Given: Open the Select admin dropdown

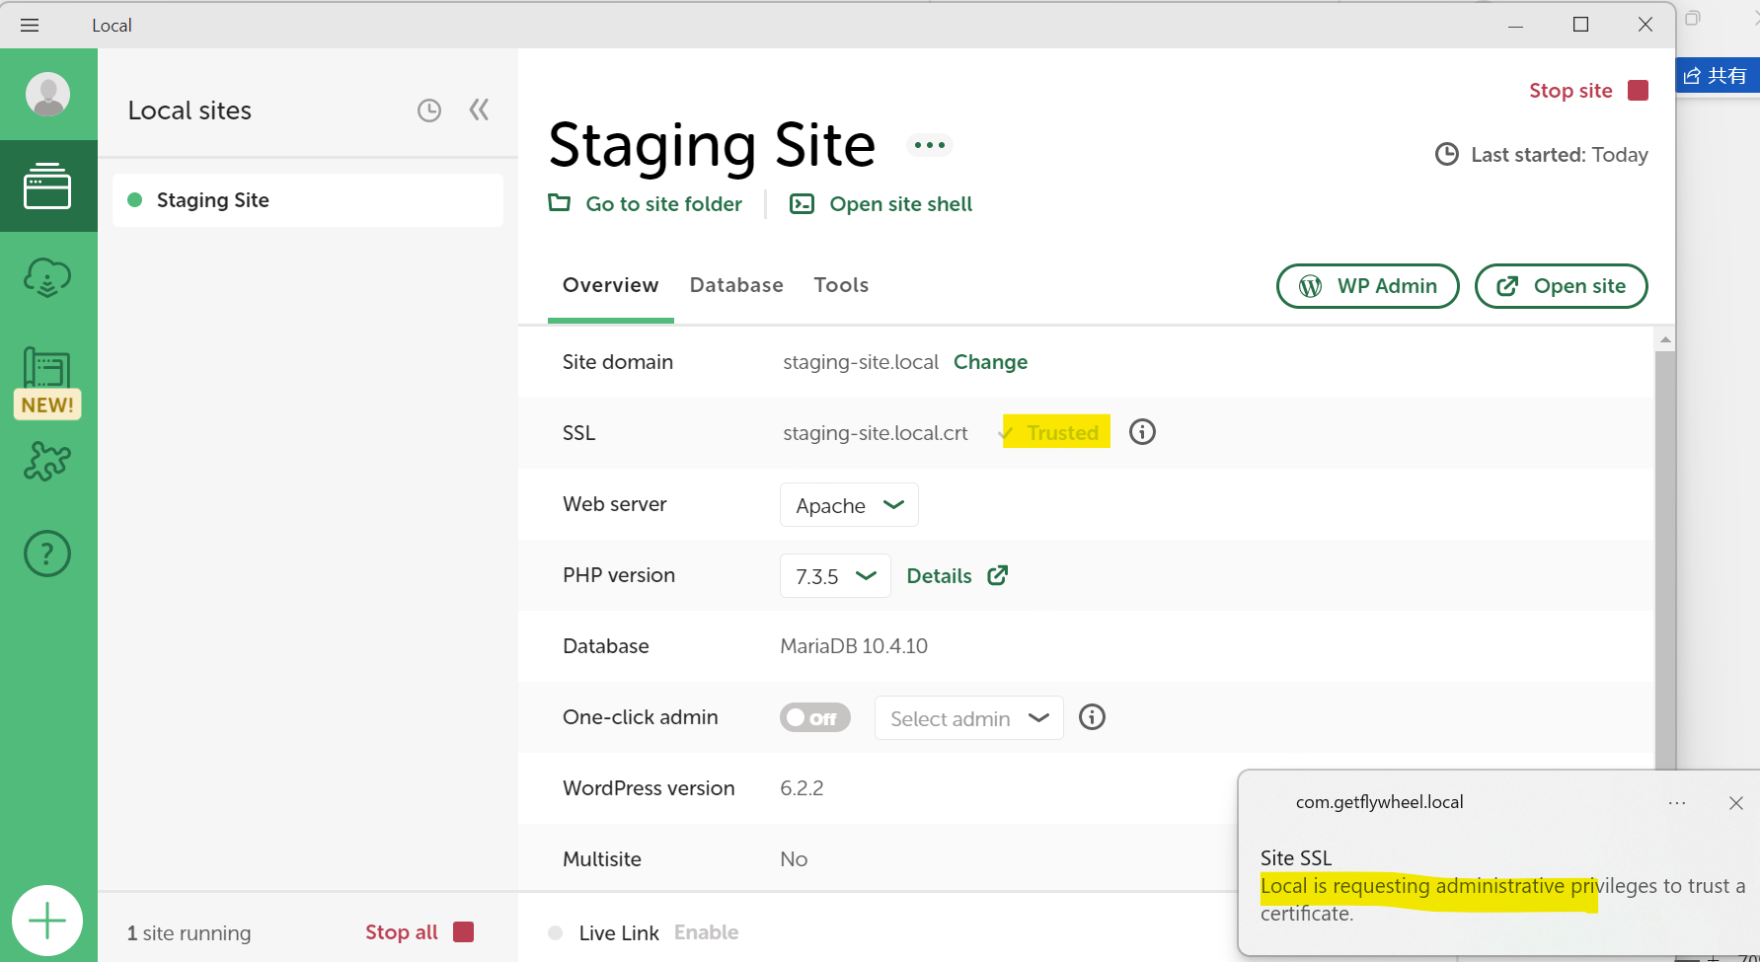Looking at the screenshot, I should (x=968, y=718).
